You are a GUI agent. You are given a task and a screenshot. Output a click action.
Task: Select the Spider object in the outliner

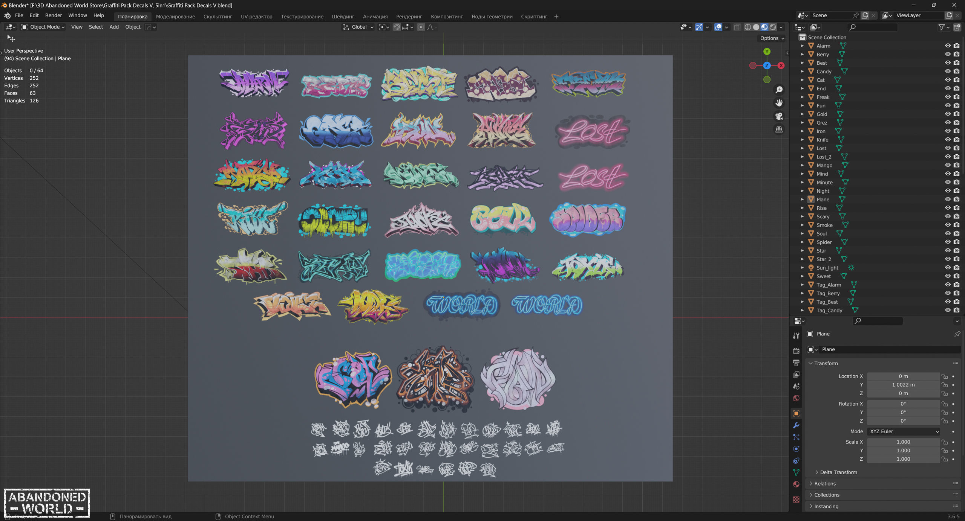824,242
